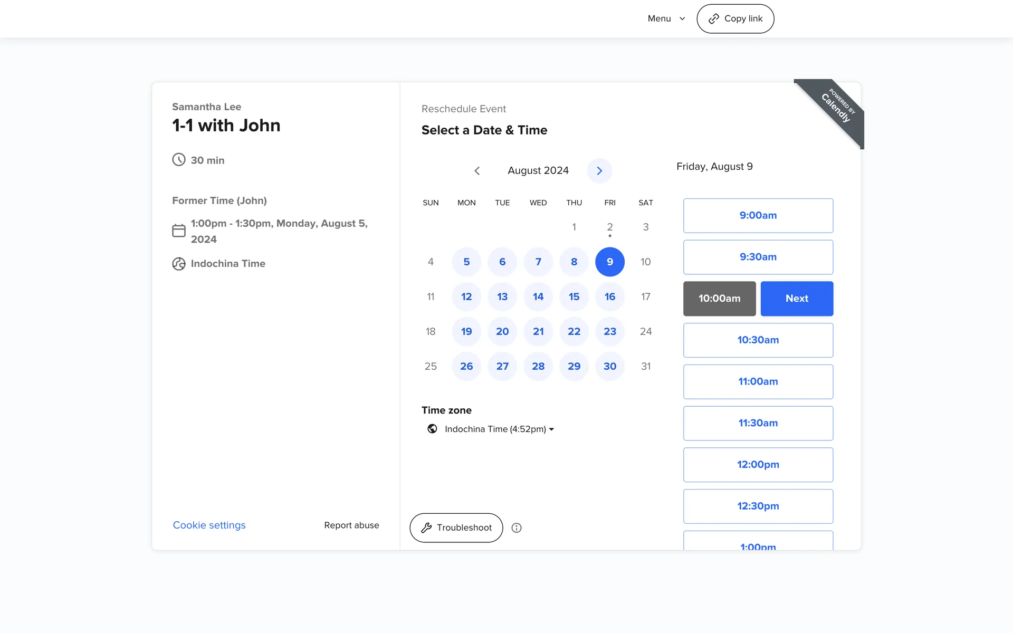The width and height of the screenshot is (1013, 633).
Task: Click the info icon beside Troubleshoot
Action: 517,528
